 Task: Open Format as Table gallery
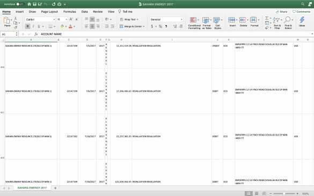[206, 20]
